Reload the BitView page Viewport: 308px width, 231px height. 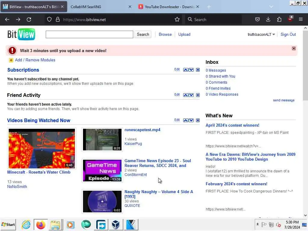click(x=29, y=20)
